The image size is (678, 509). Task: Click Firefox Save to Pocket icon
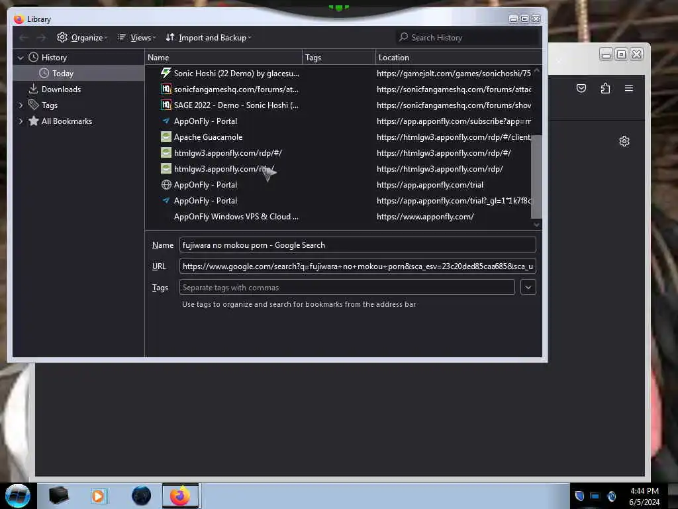pyautogui.click(x=581, y=88)
